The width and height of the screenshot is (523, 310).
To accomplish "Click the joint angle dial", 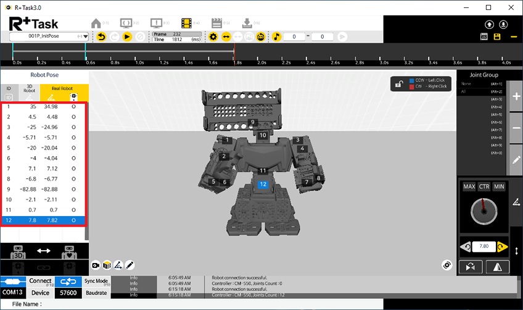I will pyautogui.click(x=483, y=213).
